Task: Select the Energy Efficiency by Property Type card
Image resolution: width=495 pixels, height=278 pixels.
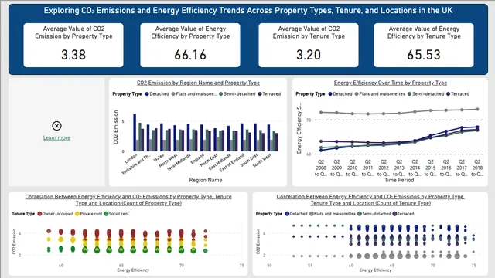Action: click(190, 45)
